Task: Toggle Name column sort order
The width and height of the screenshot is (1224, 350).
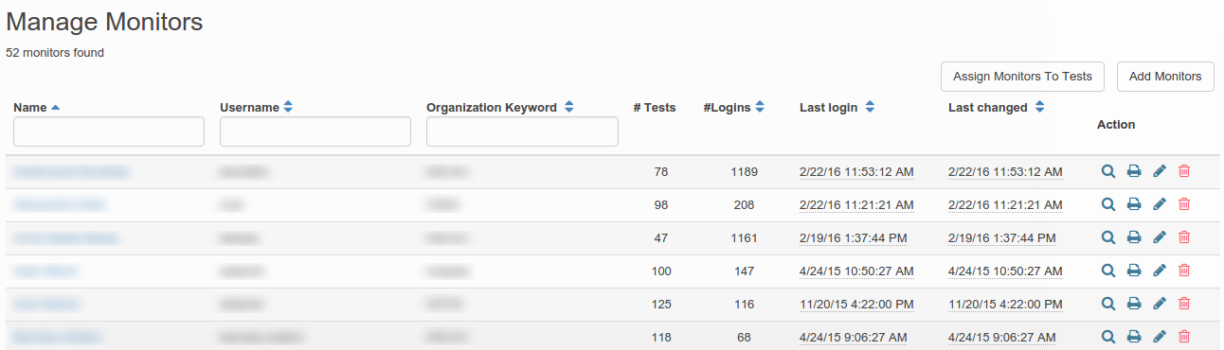Action: 36,108
